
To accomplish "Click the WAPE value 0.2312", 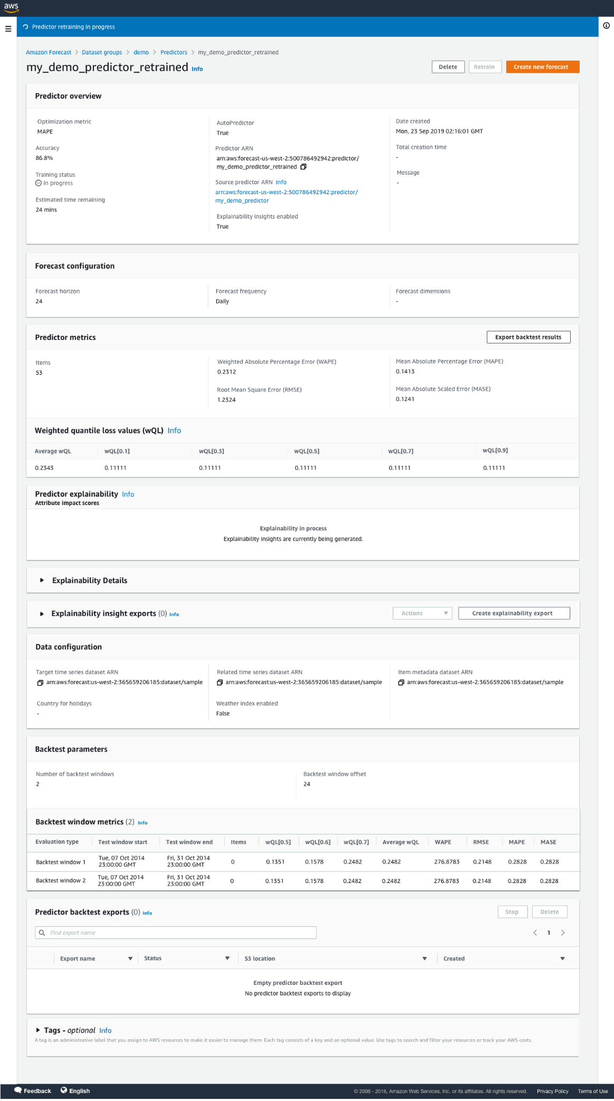I will (x=226, y=372).
